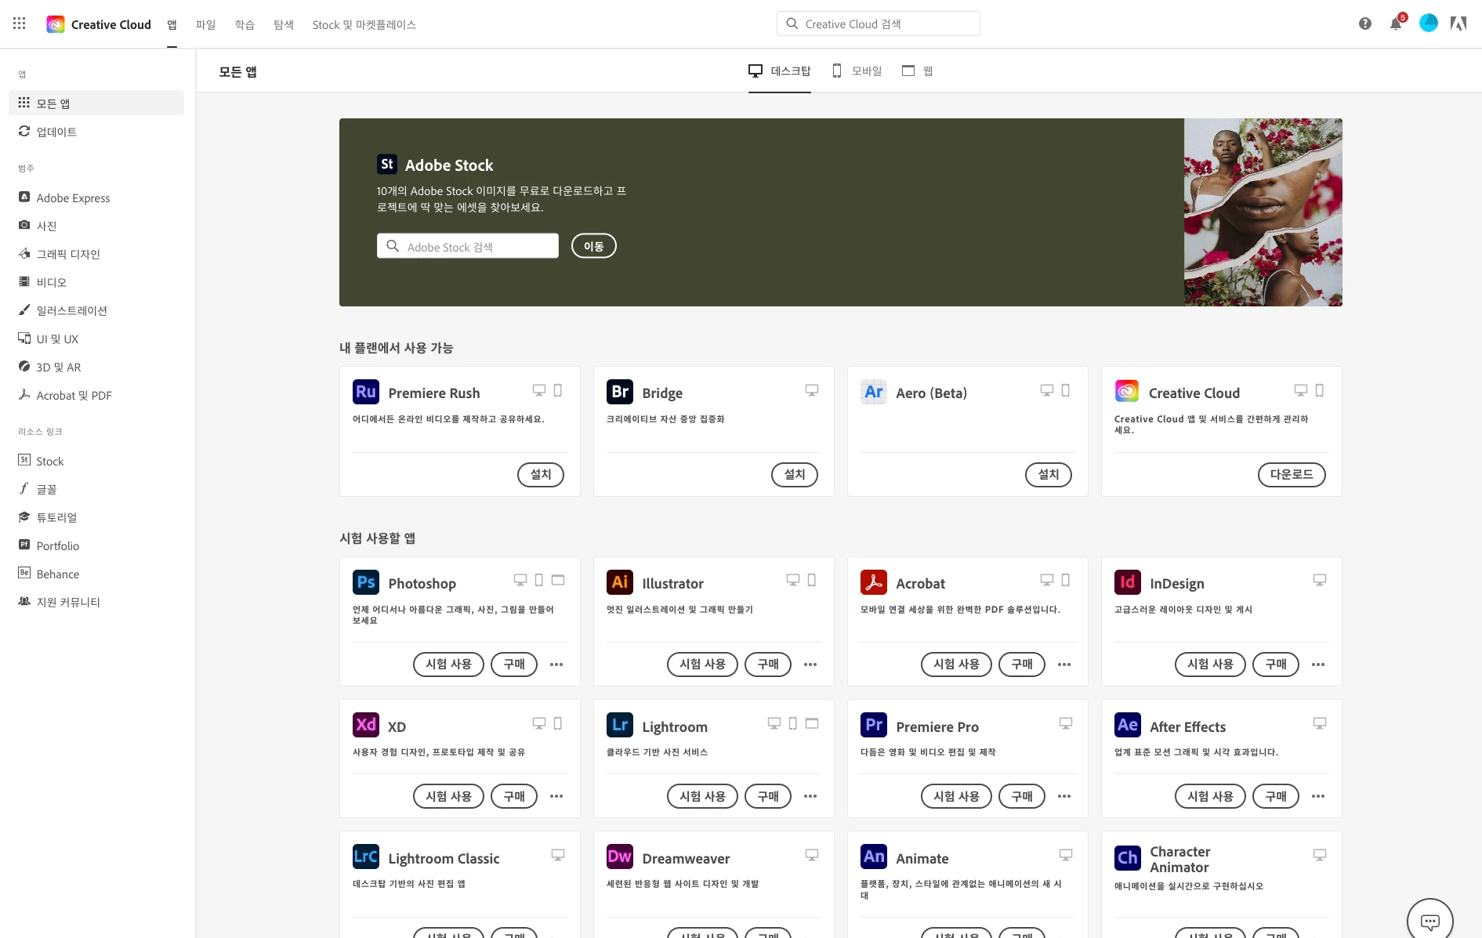Select 일러스트레이션 in sidebar
The width and height of the screenshot is (1482, 938).
[x=96, y=310]
